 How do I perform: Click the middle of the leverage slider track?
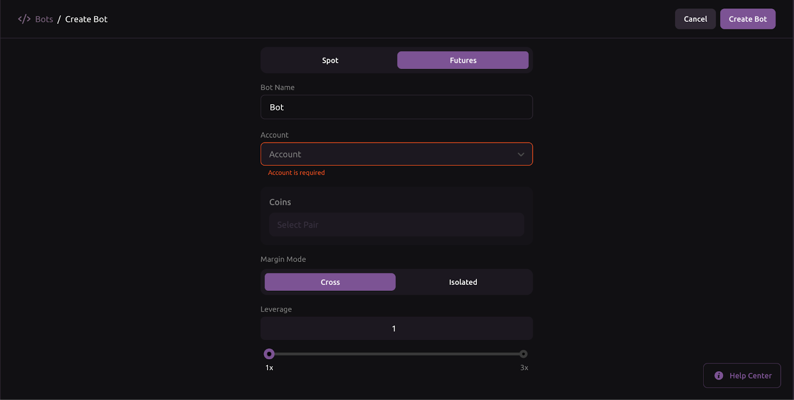click(396, 354)
